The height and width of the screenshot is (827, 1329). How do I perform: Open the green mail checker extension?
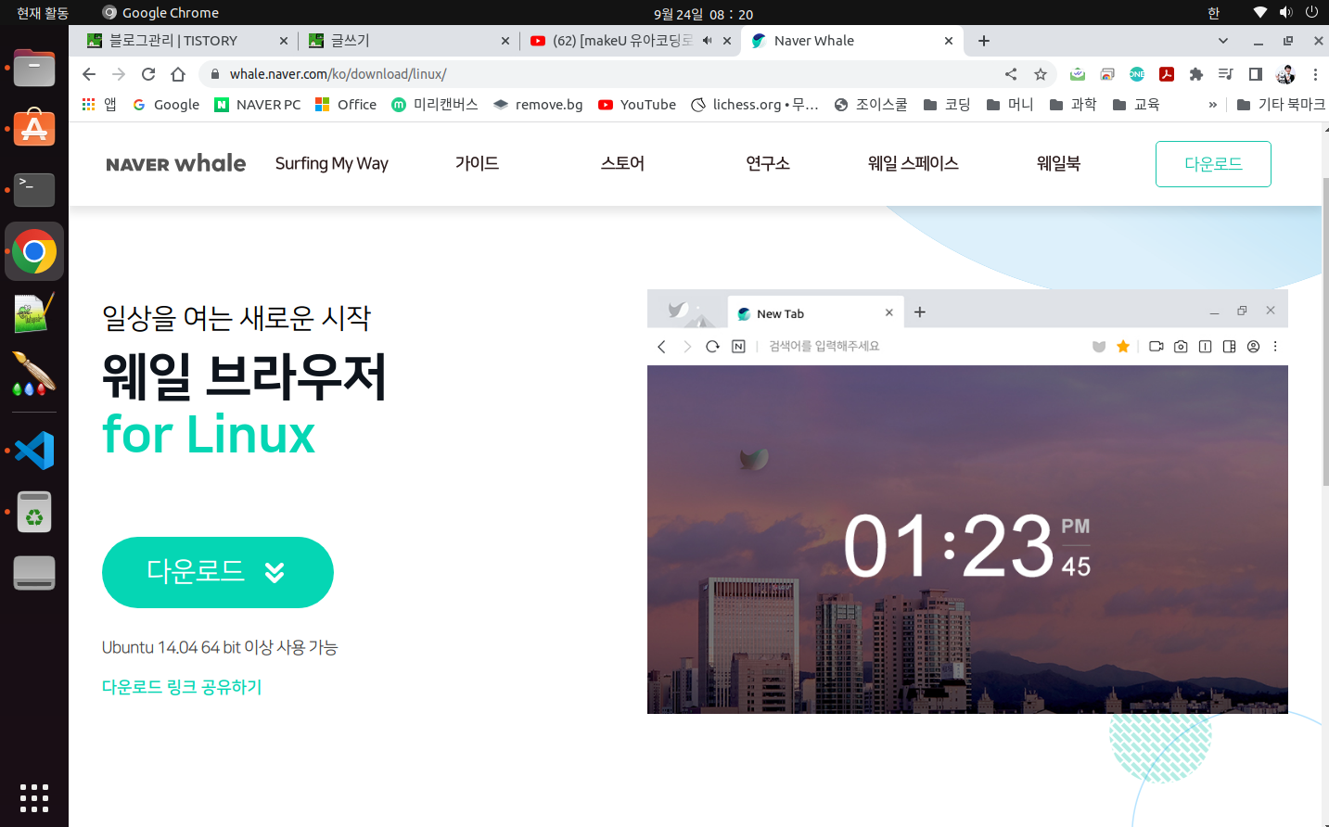point(1078,74)
